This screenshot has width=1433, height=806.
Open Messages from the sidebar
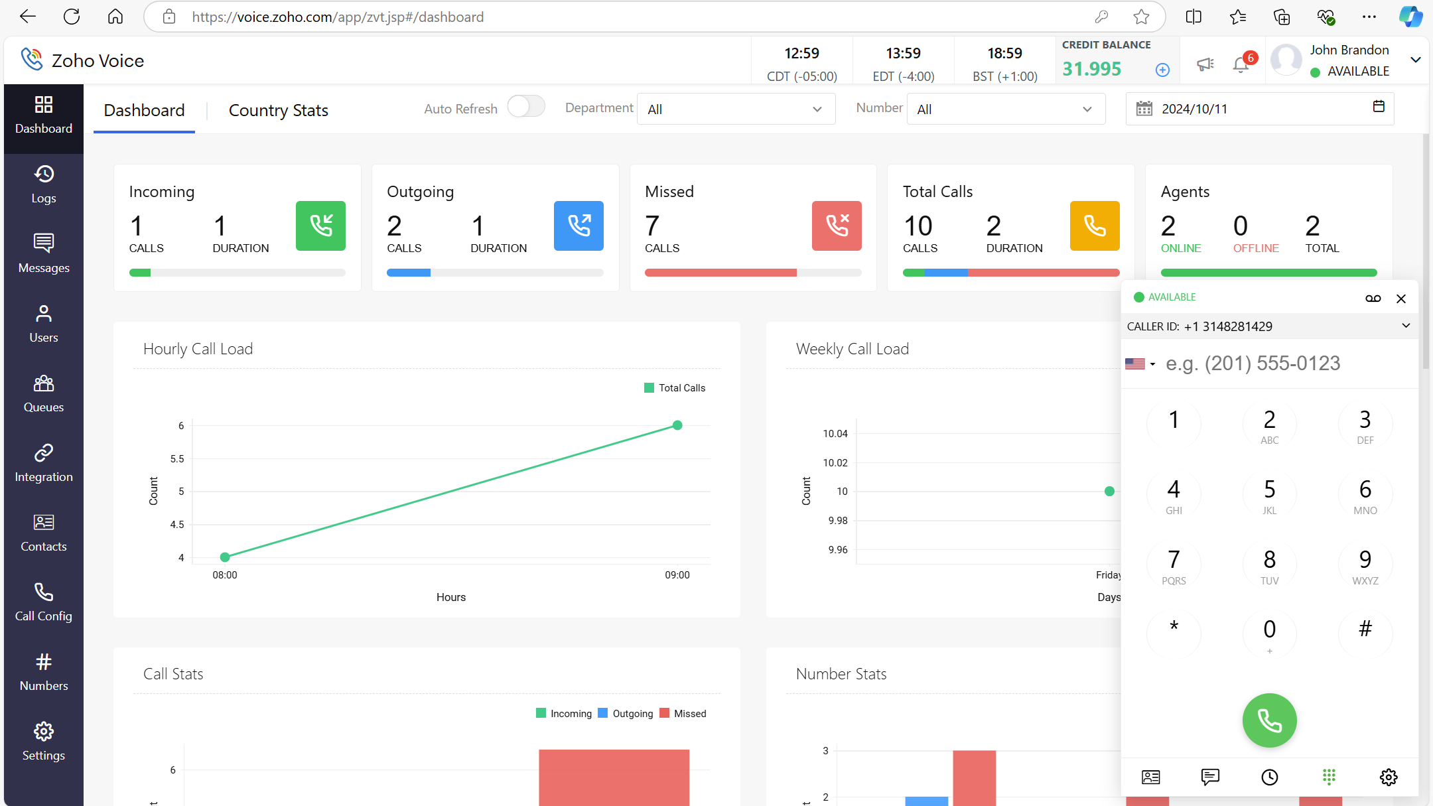(44, 255)
